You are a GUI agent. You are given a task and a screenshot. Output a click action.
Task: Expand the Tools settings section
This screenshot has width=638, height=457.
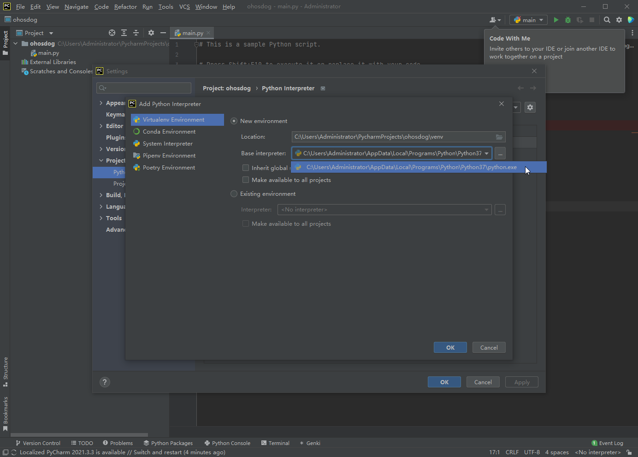[x=101, y=218]
